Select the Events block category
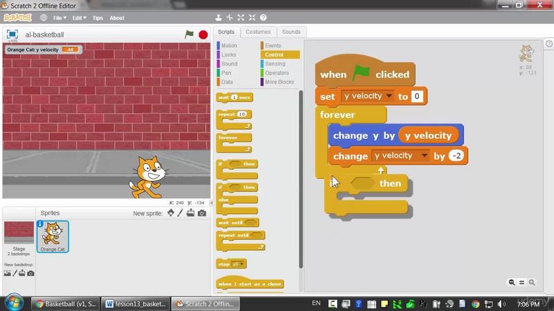The width and height of the screenshot is (554, 311). click(273, 46)
